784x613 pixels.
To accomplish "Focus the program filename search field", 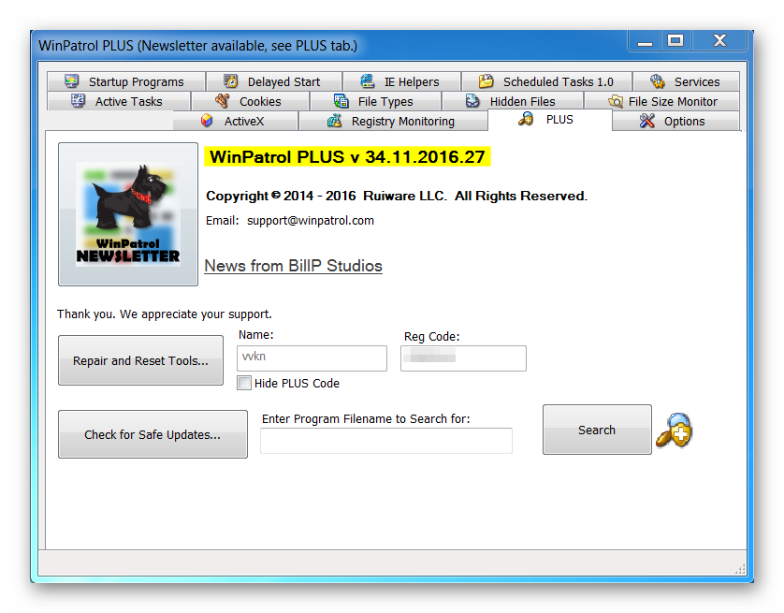I will [386, 441].
